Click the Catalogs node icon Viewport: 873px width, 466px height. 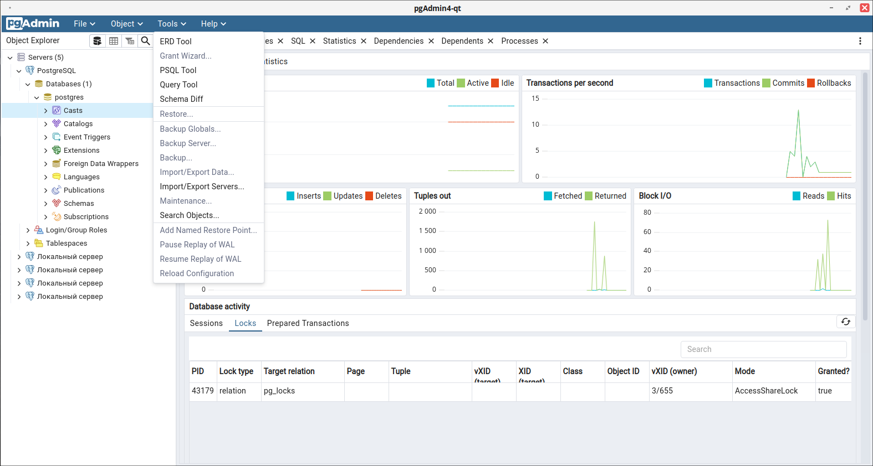[x=57, y=123]
